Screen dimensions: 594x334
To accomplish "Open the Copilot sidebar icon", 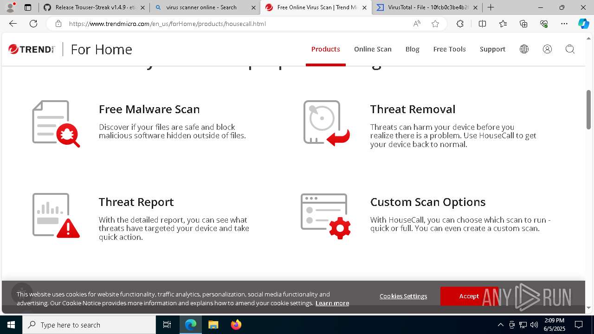I will [583, 24].
